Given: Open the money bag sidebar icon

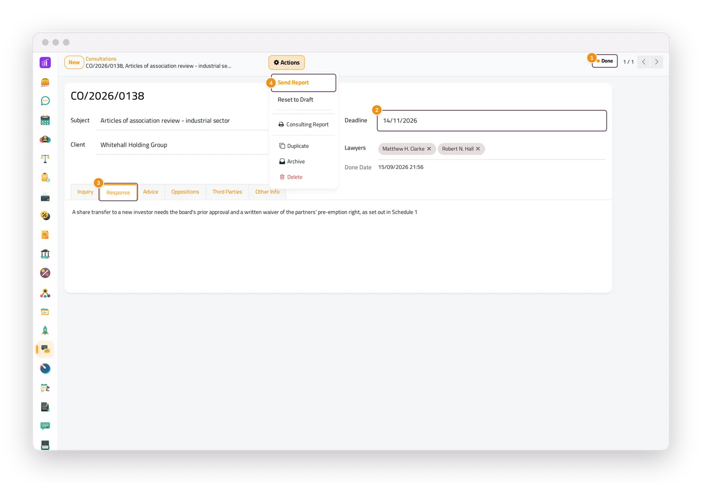Looking at the screenshot, I should click(45, 82).
